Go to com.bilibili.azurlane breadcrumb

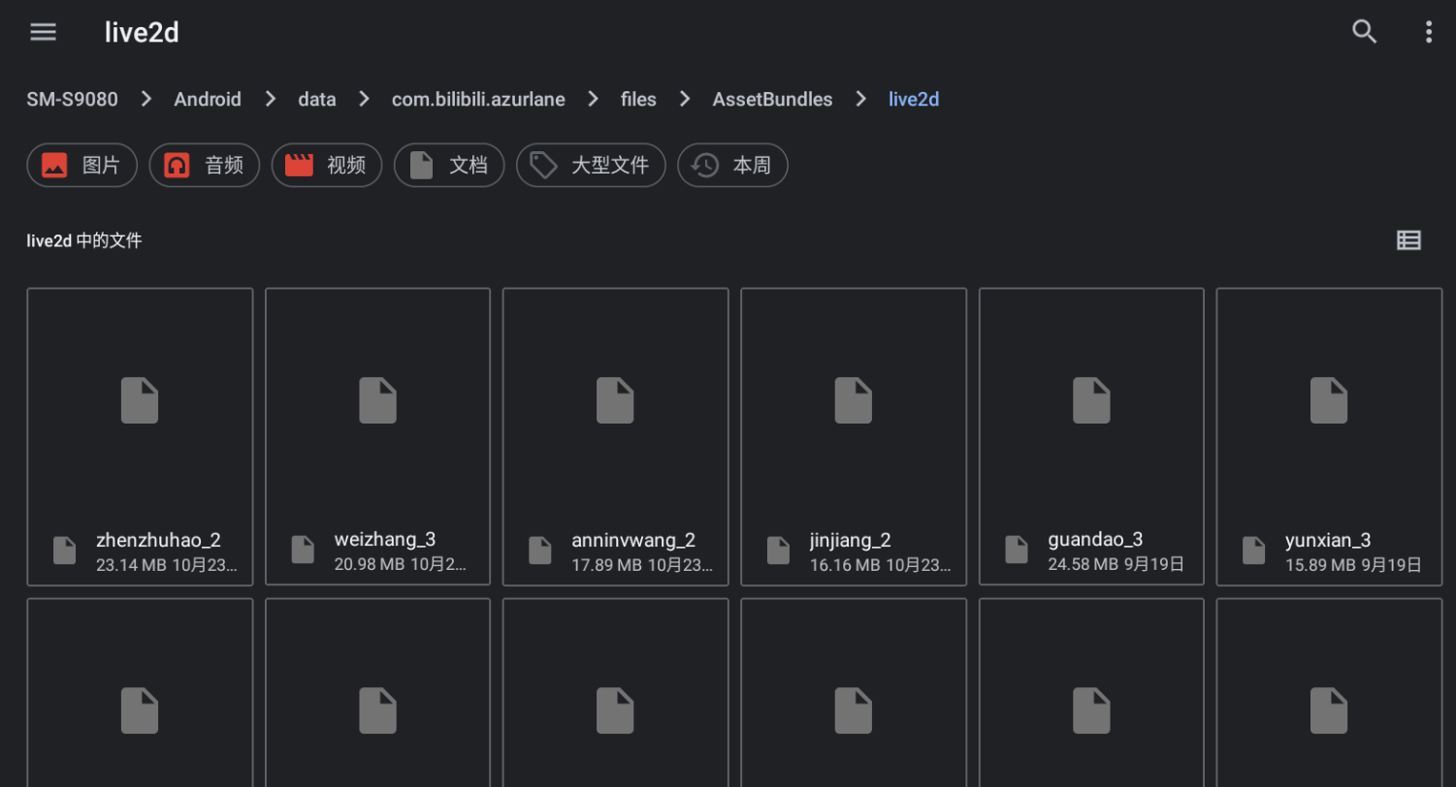point(478,99)
